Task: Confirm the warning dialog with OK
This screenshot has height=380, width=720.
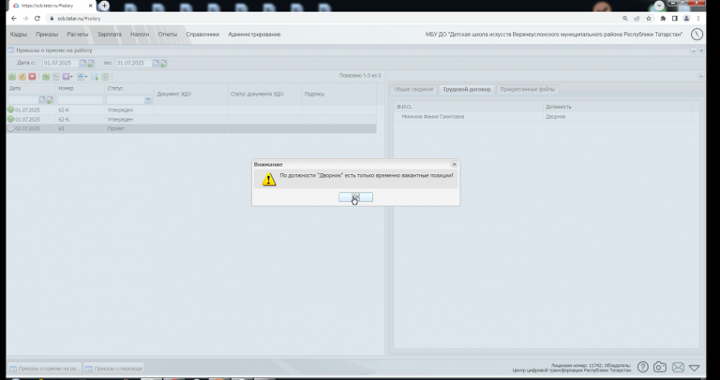Action: pyautogui.click(x=355, y=197)
